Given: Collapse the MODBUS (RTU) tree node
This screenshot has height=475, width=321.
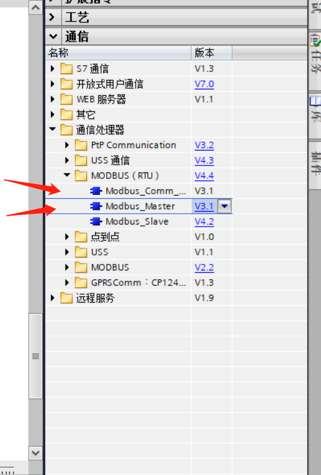Looking at the screenshot, I should (67, 175).
